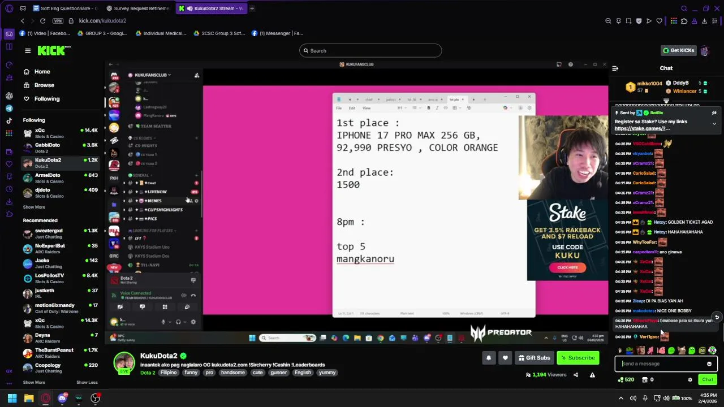Open Discord from the taskbar
724x407 pixels.
(62, 399)
